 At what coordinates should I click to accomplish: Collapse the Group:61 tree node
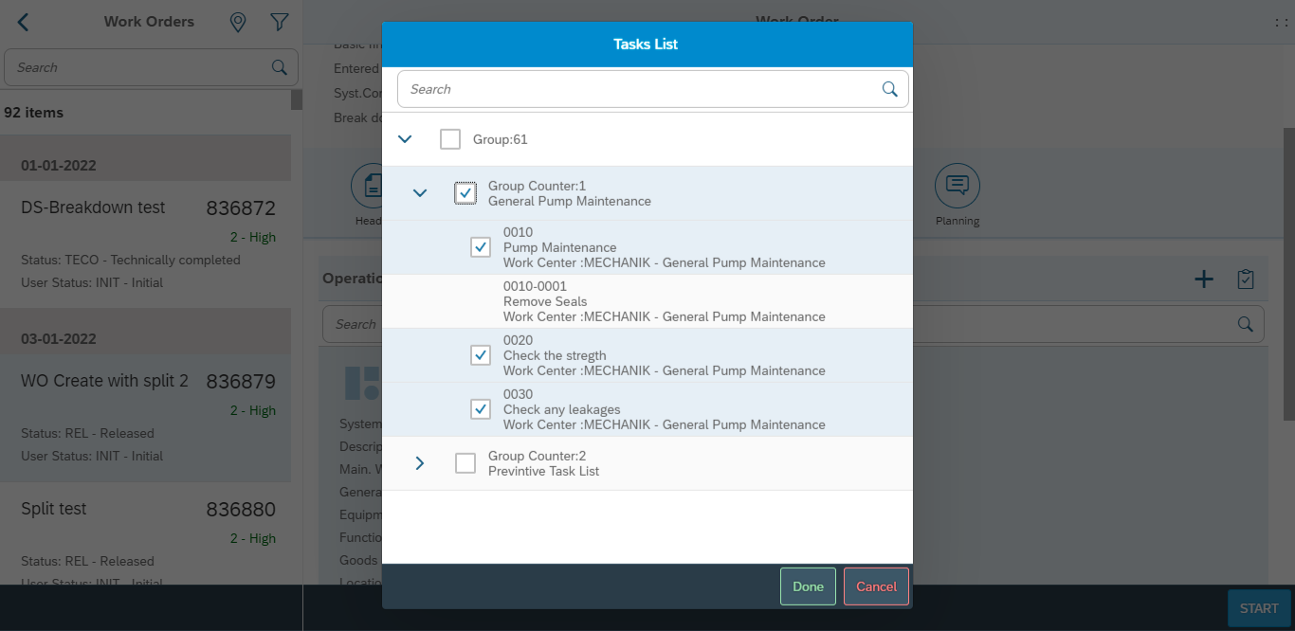[405, 138]
